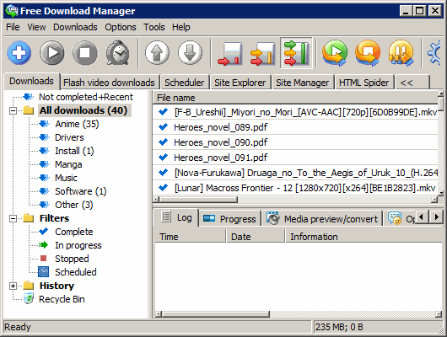This screenshot has width=447, height=337.
Task: Click the Information column header
Action: pyautogui.click(x=364, y=237)
